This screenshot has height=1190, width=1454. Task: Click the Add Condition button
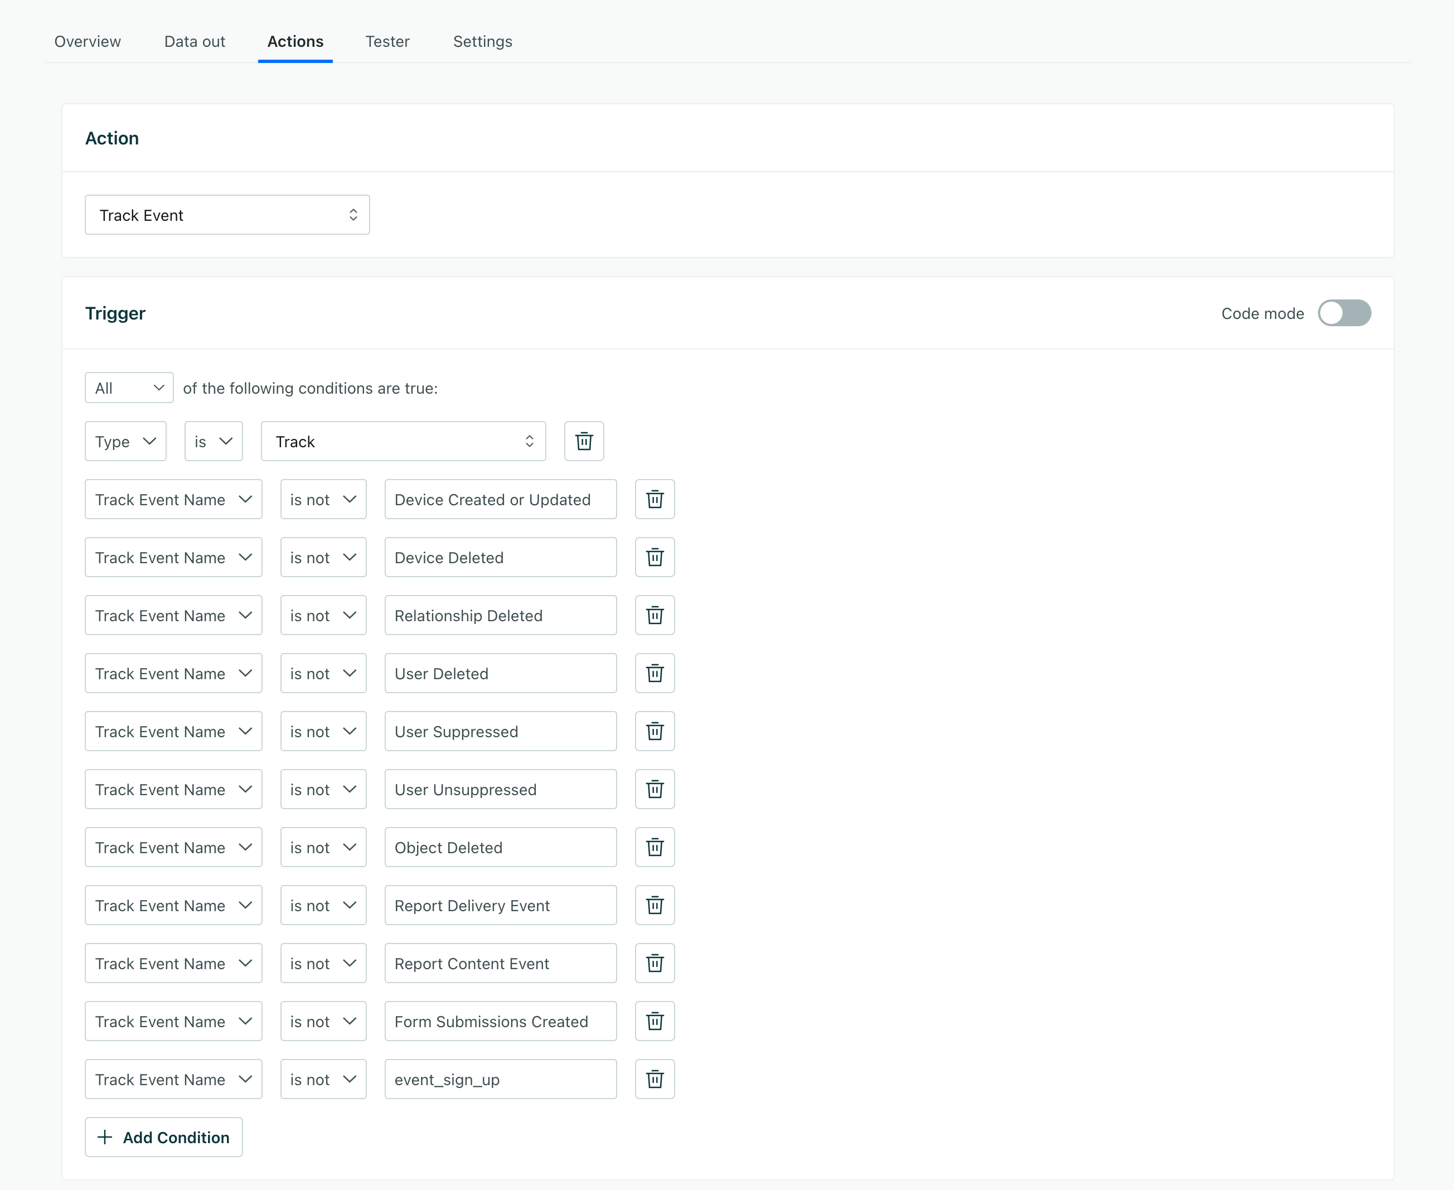163,1136
